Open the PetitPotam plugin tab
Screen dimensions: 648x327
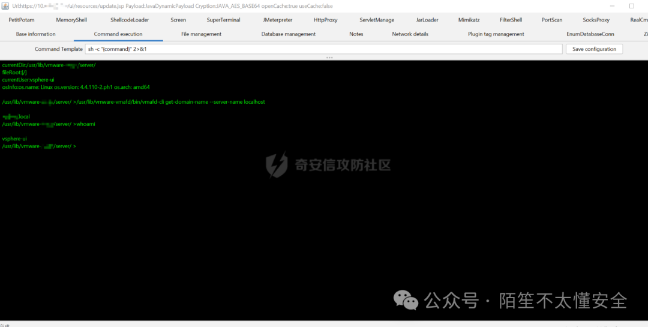pyautogui.click(x=22, y=20)
